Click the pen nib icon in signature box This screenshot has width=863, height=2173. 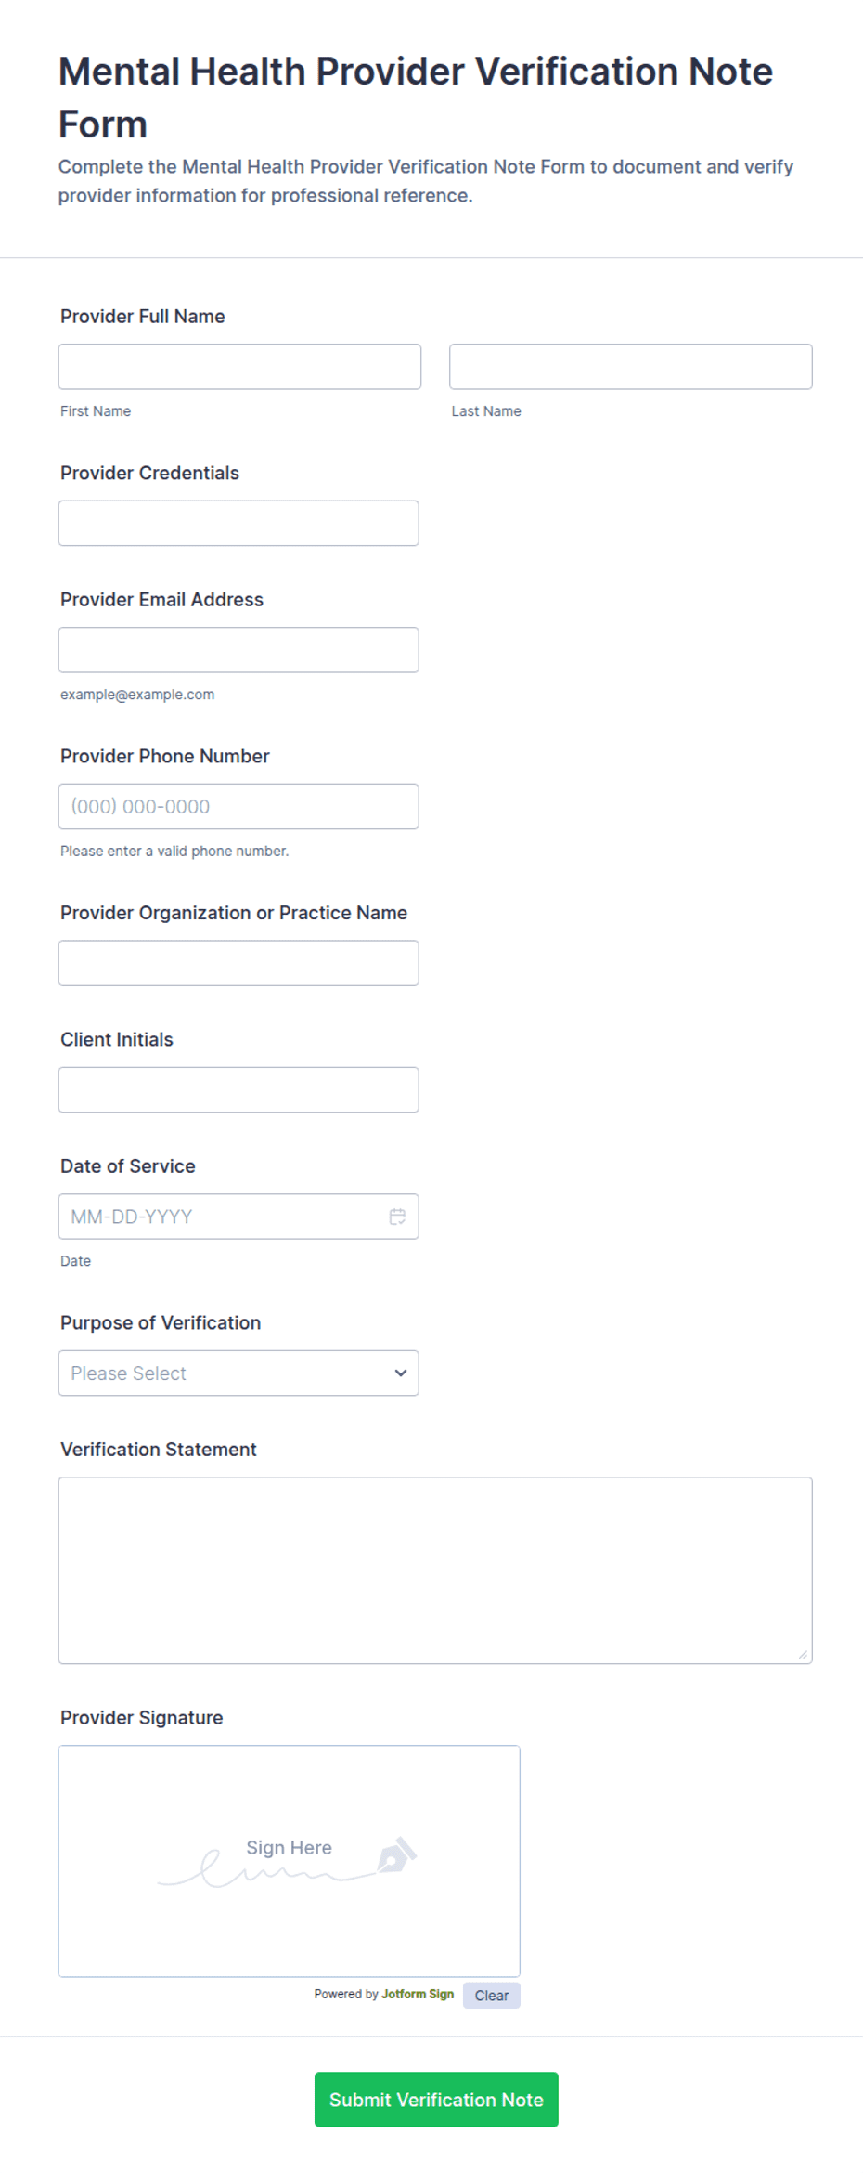coord(397,1854)
